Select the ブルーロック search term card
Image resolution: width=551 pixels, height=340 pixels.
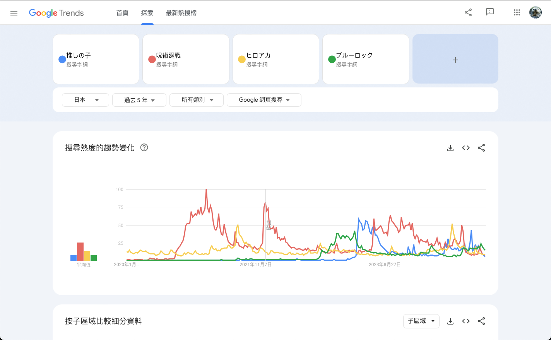coord(366,59)
